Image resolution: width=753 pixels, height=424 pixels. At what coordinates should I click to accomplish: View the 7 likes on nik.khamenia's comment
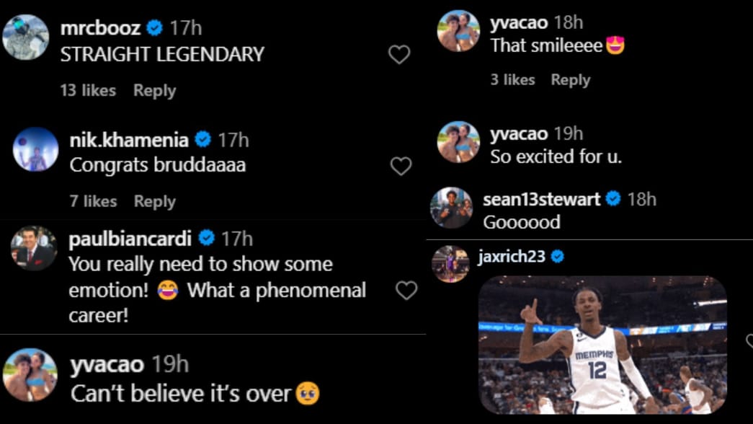tap(93, 202)
